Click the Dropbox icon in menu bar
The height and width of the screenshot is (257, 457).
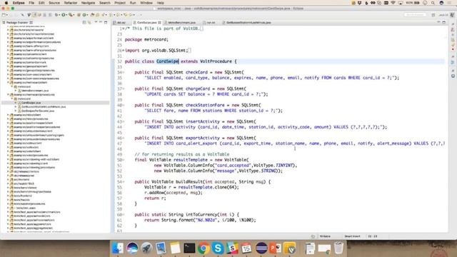tap(360, 3)
